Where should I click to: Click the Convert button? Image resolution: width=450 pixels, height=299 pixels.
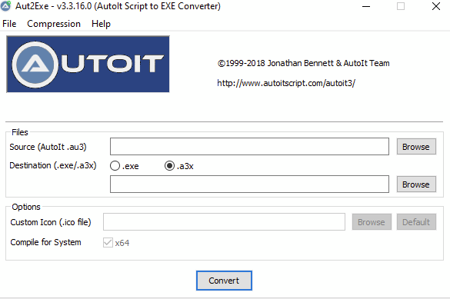point(224,281)
